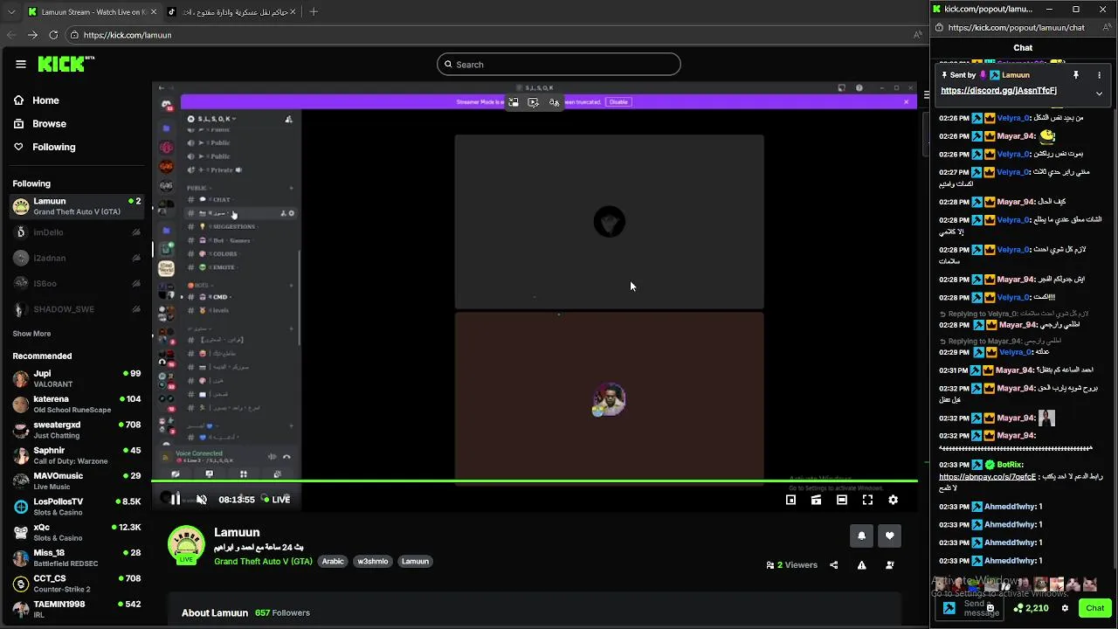Open recommended channel xQc
Viewport: 1118px width, 629px height.
click(x=76, y=532)
